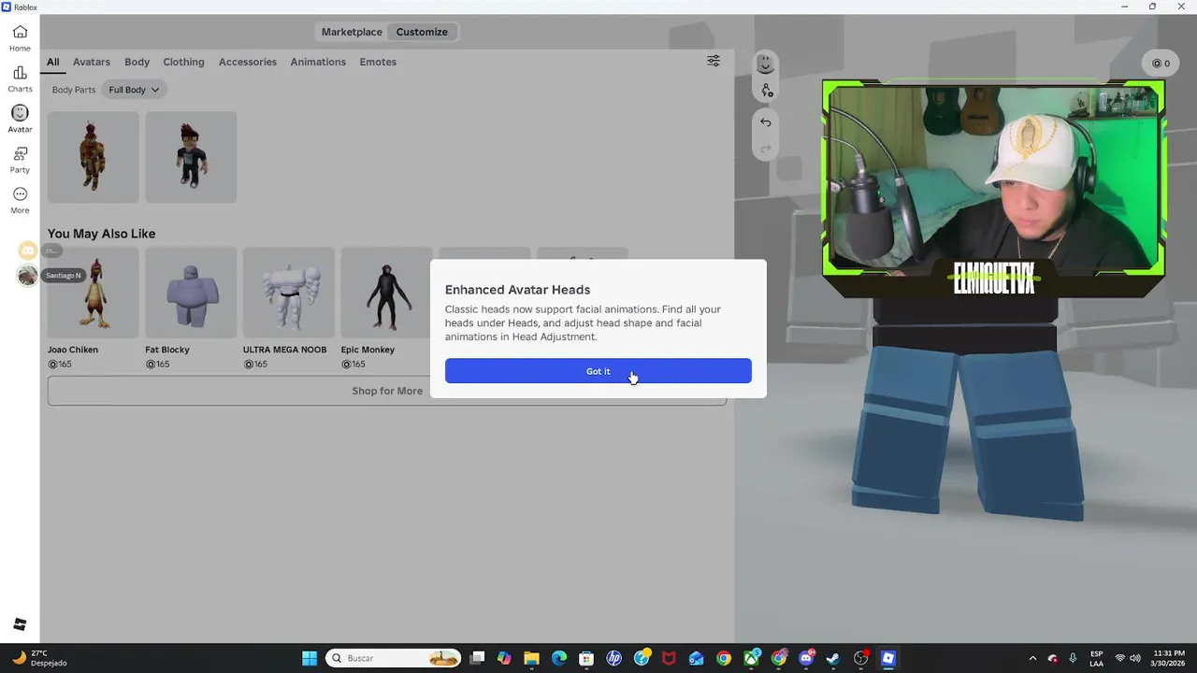Click the avatar face view icon
1197x673 pixels.
(x=766, y=64)
